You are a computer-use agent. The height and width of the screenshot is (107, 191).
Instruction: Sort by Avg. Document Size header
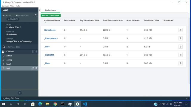click(89, 21)
